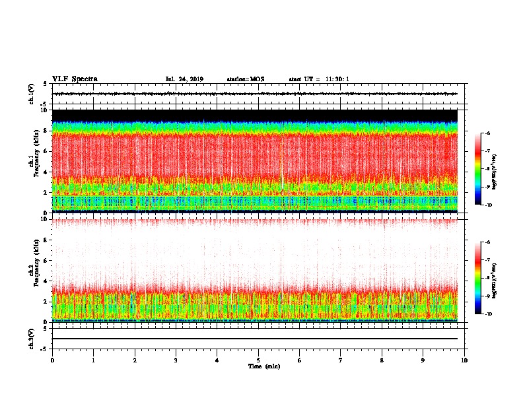Image resolution: width=523 pixels, height=404 pixels.
Task: Click the ch.1 color bar units label
Action: pyautogui.click(x=495, y=172)
